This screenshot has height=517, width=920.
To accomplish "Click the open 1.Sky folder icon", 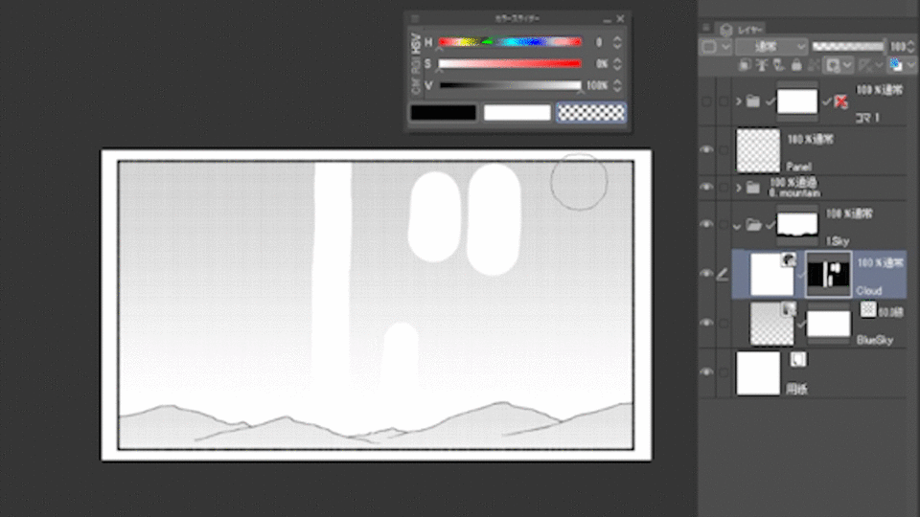I will (x=754, y=224).
